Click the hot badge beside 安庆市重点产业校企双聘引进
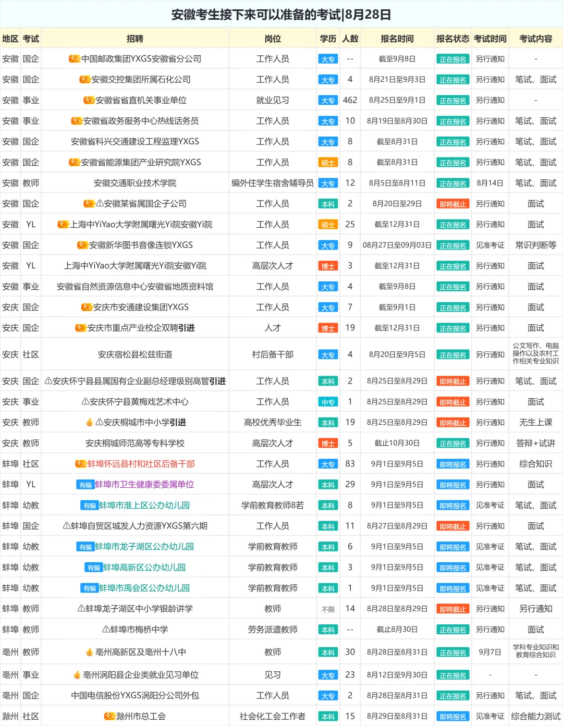The width and height of the screenshot is (563, 726). (81, 328)
